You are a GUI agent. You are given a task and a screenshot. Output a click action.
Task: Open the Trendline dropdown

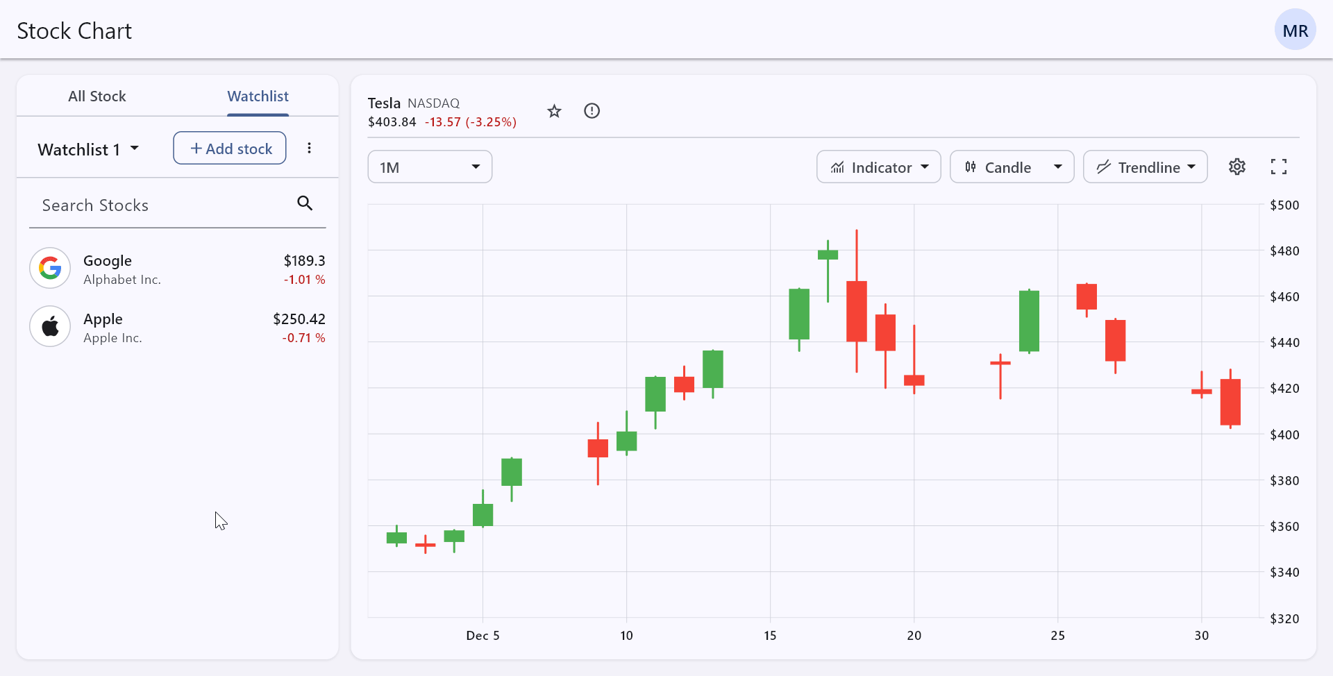click(x=1145, y=167)
